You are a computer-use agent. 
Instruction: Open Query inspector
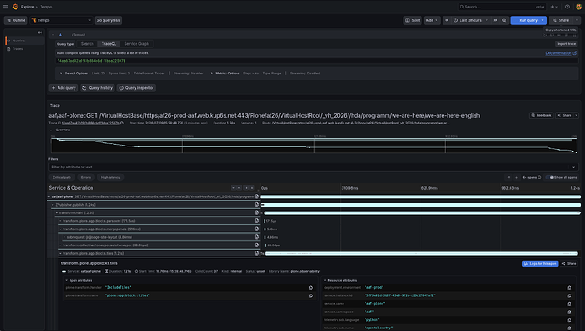[x=136, y=88]
